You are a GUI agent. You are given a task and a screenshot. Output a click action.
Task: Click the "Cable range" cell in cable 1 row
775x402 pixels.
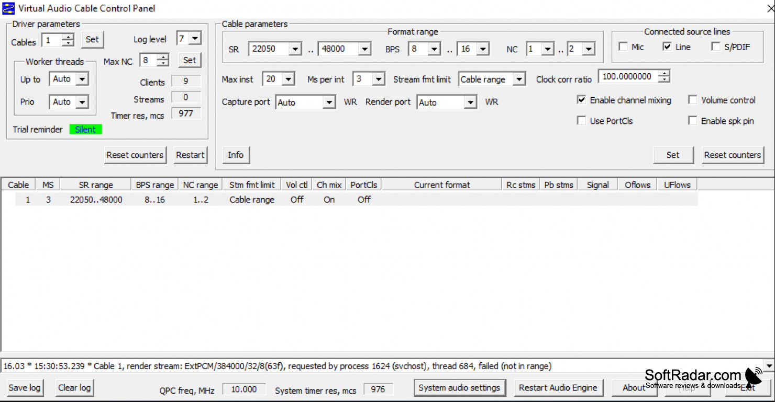pos(252,200)
